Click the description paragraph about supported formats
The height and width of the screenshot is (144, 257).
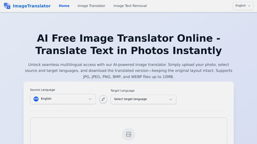click(128, 71)
